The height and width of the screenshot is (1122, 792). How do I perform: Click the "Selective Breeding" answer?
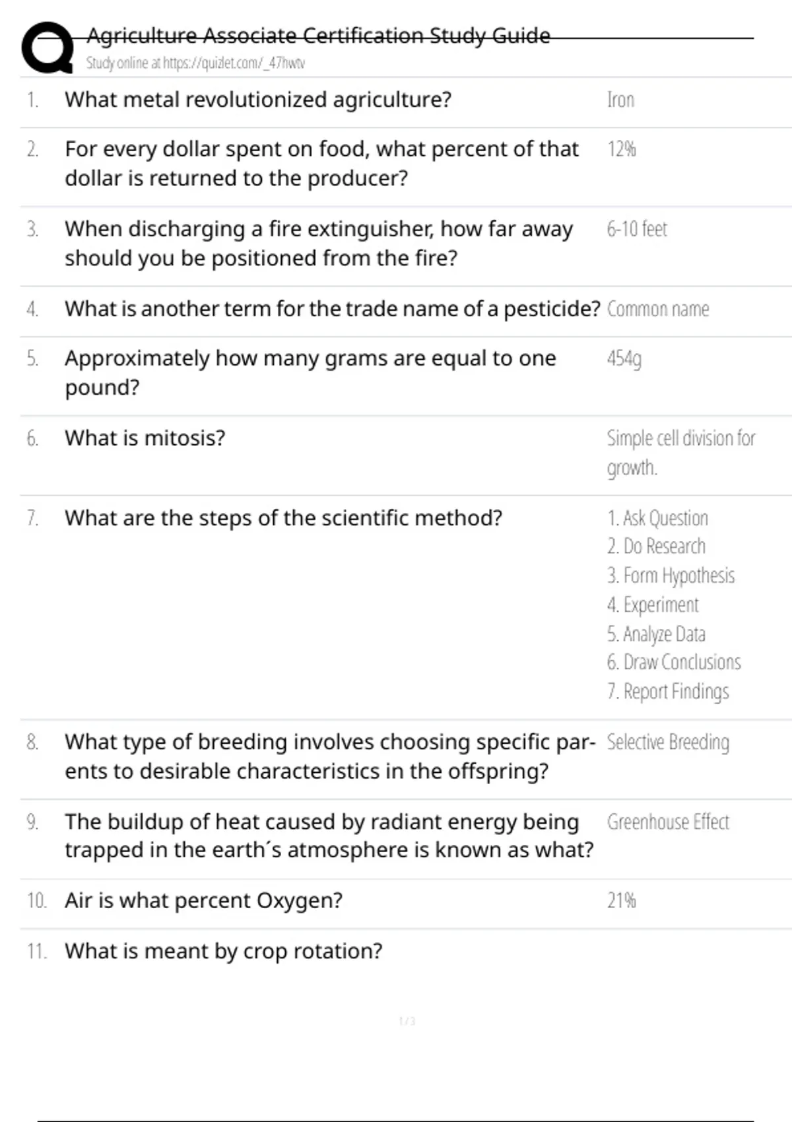[668, 742]
